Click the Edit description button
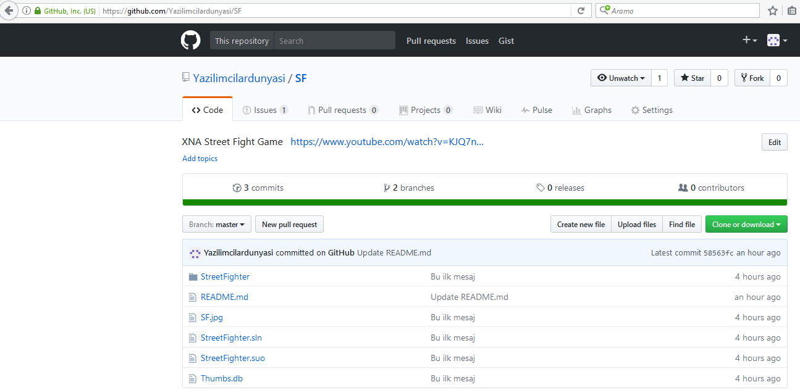 tap(774, 141)
